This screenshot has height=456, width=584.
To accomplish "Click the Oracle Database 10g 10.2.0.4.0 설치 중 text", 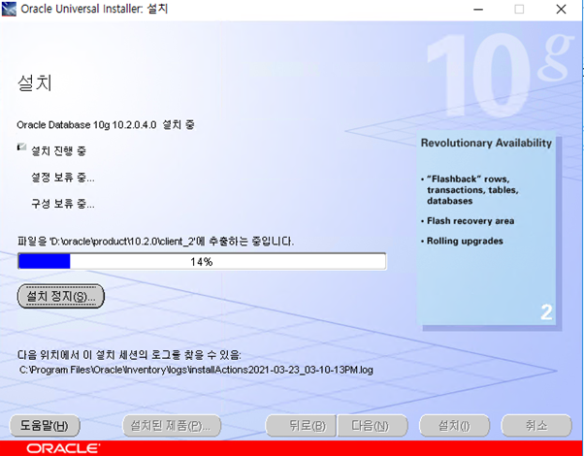I will tap(106, 125).
